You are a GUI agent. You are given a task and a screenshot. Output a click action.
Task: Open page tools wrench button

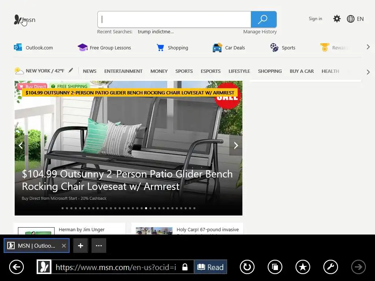(x=331, y=267)
